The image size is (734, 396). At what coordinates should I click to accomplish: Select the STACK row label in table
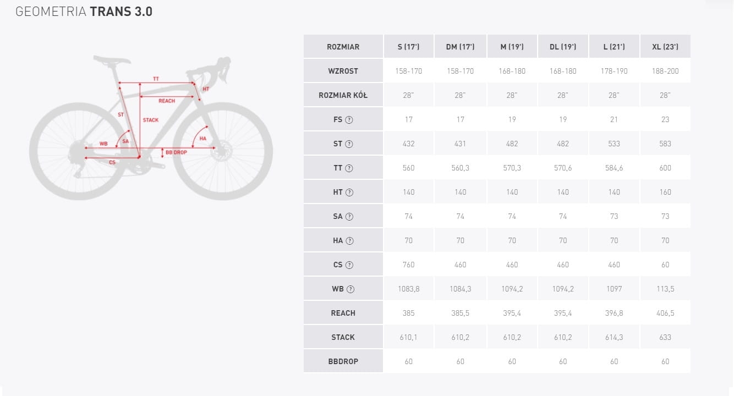click(x=343, y=337)
